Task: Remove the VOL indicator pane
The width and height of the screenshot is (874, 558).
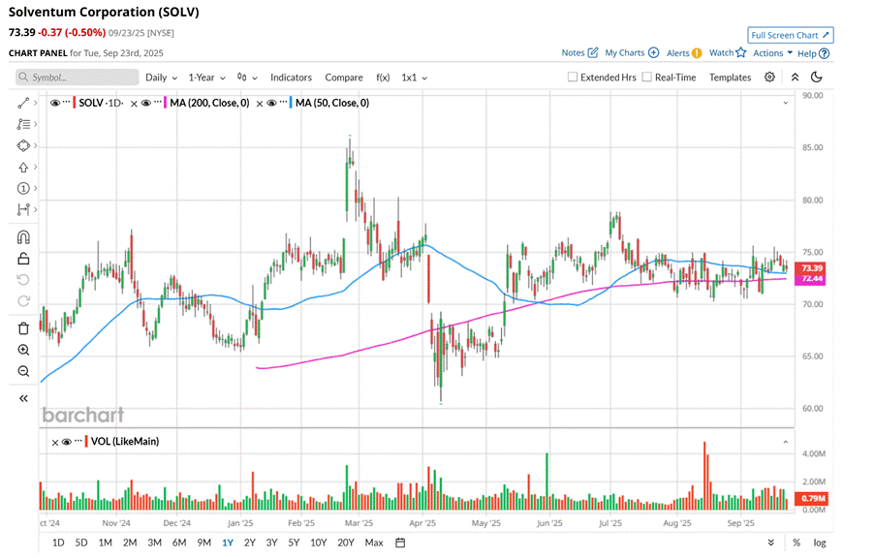Action: coord(54,443)
